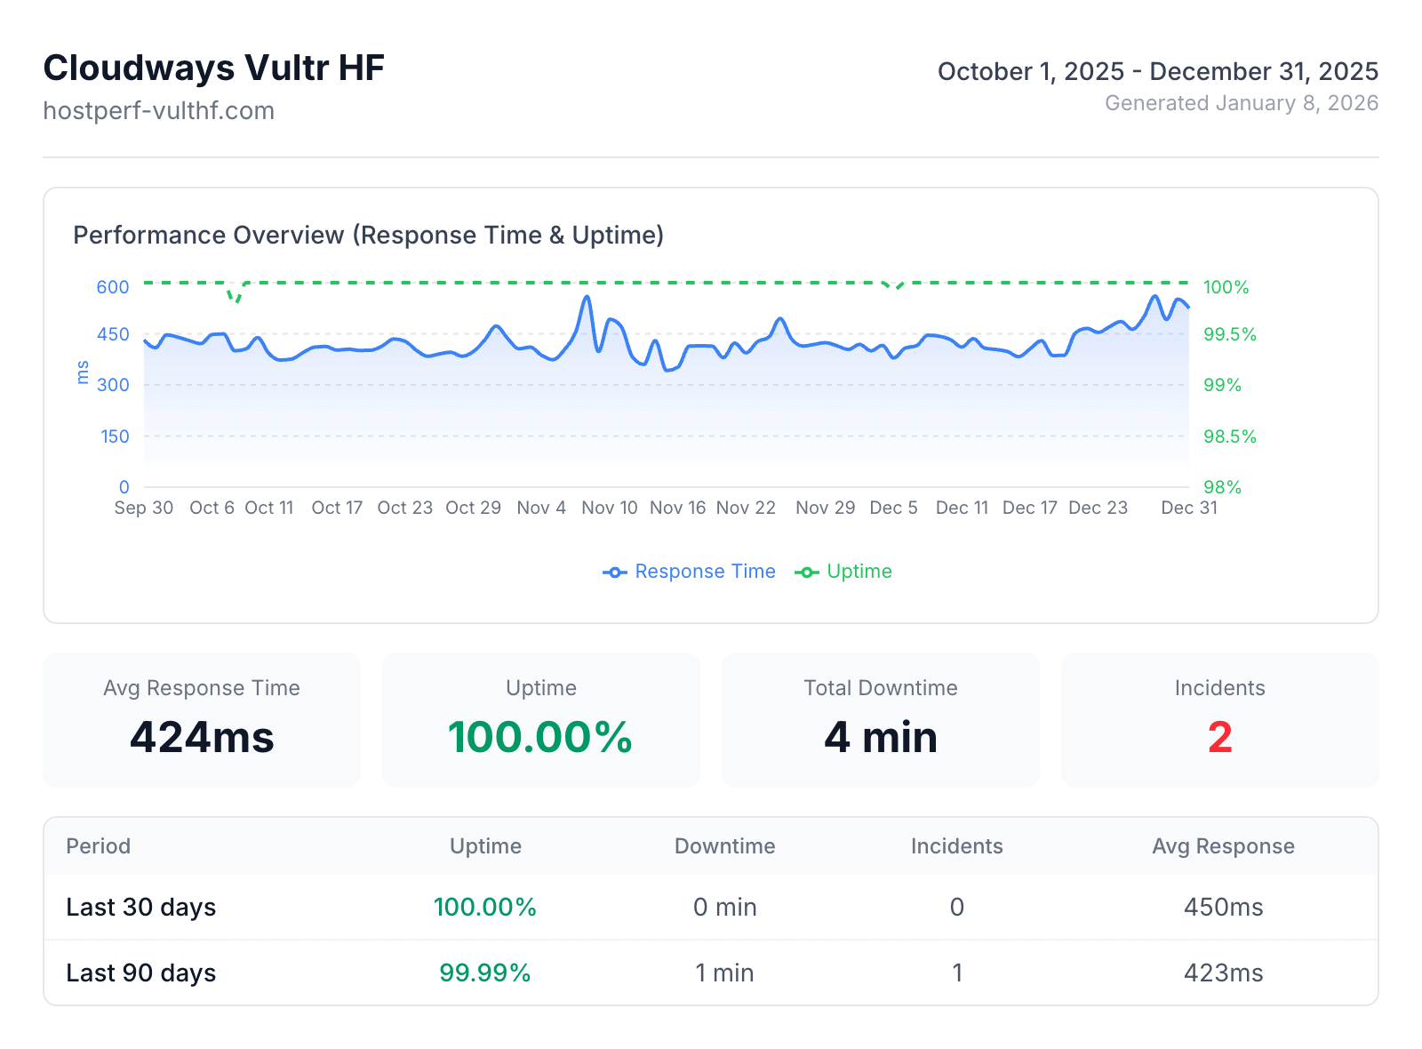Click the Performance Overview chart title
The height and width of the screenshot is (1049, 1422).
[369, 235]
